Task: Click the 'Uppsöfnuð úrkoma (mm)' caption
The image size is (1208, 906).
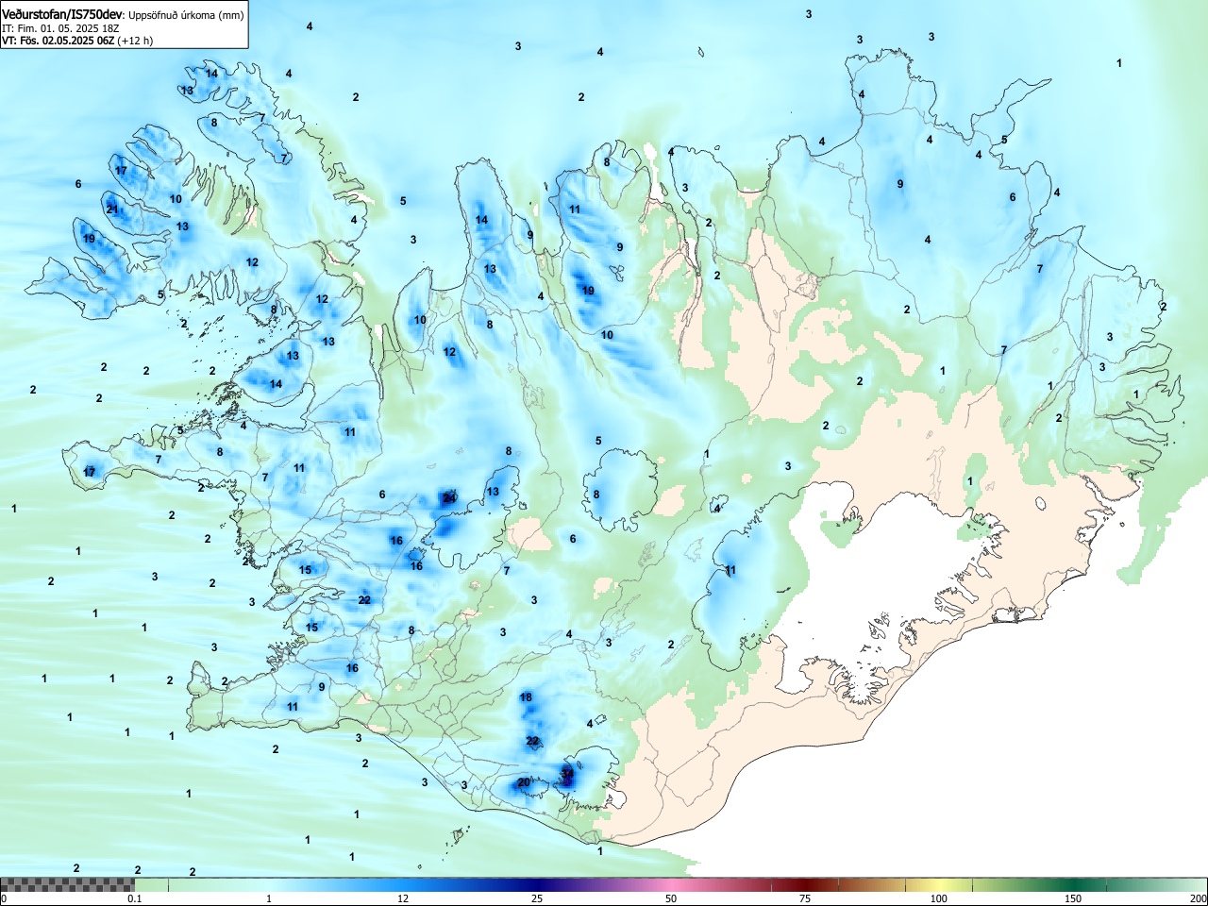Action: [x=185, y=15]
